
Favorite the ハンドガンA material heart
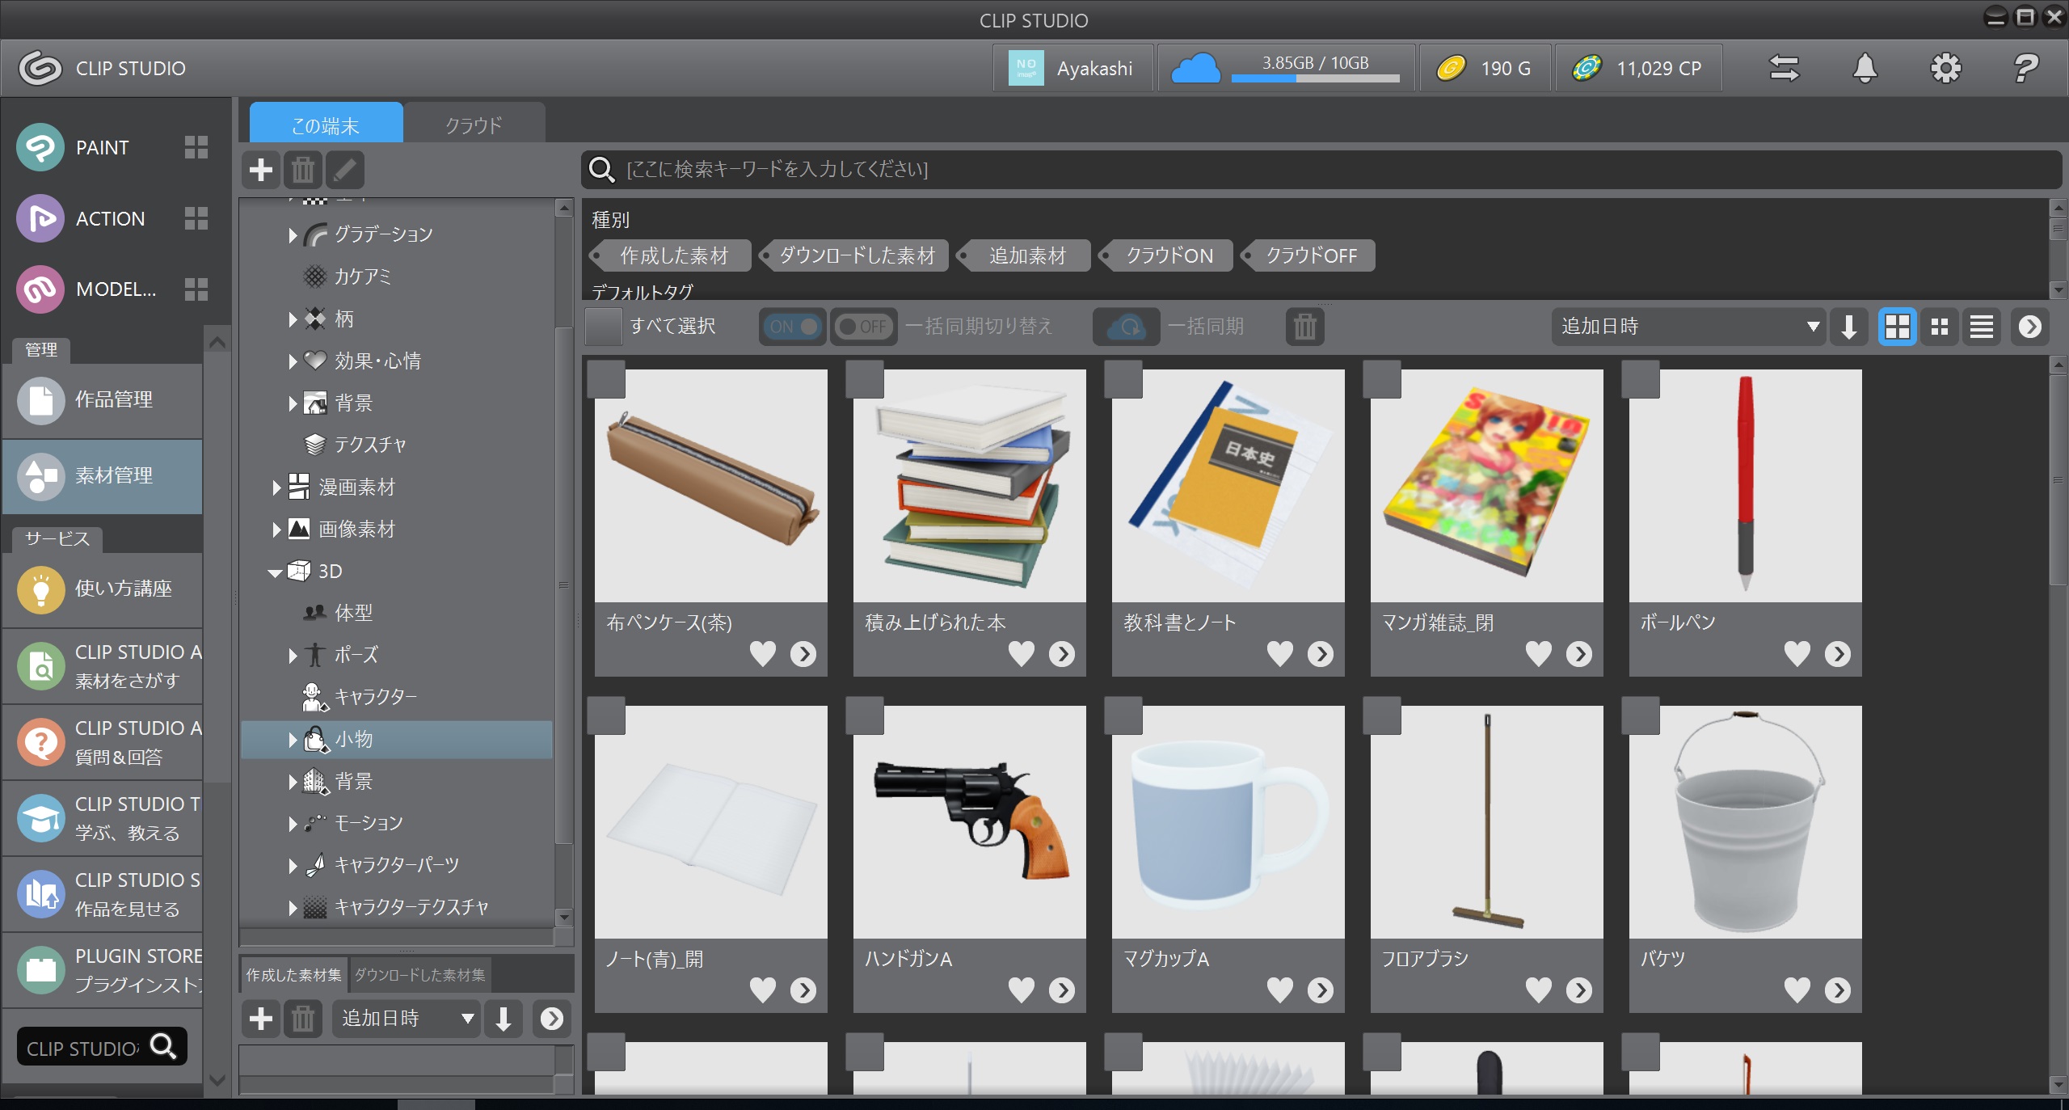pos(1021,990)
